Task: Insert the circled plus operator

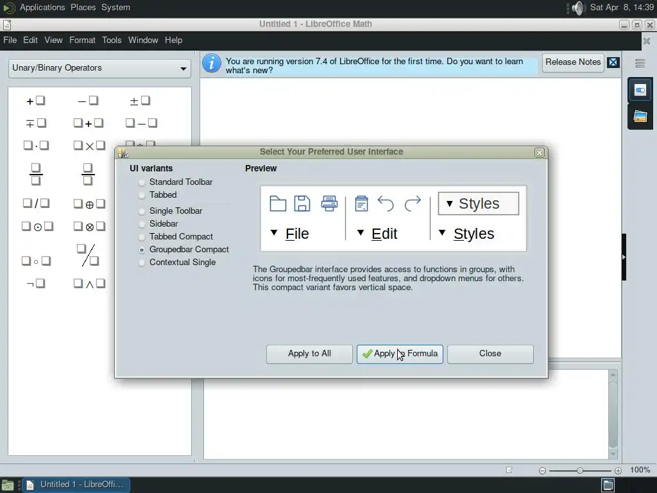Action: coord(89,203)
